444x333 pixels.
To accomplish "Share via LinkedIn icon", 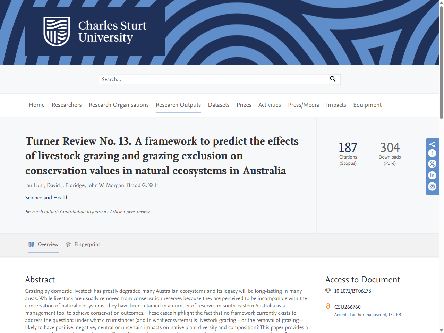I will point(432,176).
